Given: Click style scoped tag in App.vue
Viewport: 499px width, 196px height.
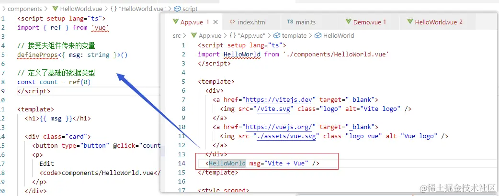Looking at the screenshot, I should point(224,191).
